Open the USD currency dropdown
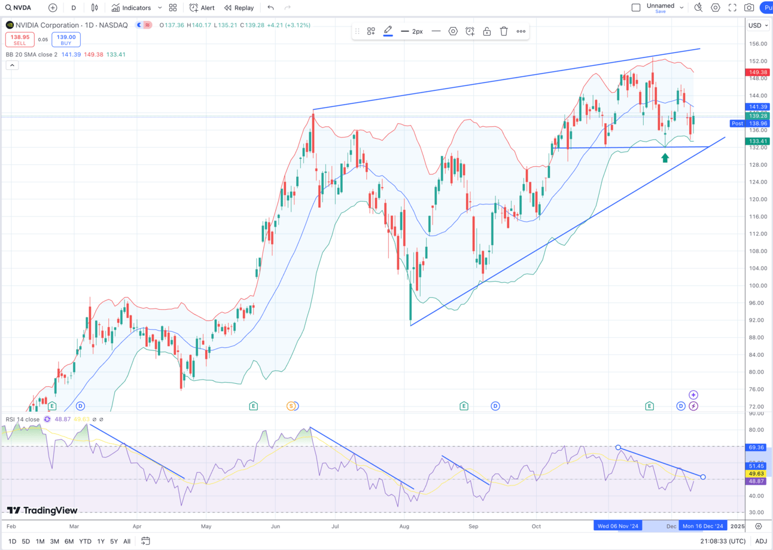The width and height of the screenshot is (773, 550). click(758, 26)
